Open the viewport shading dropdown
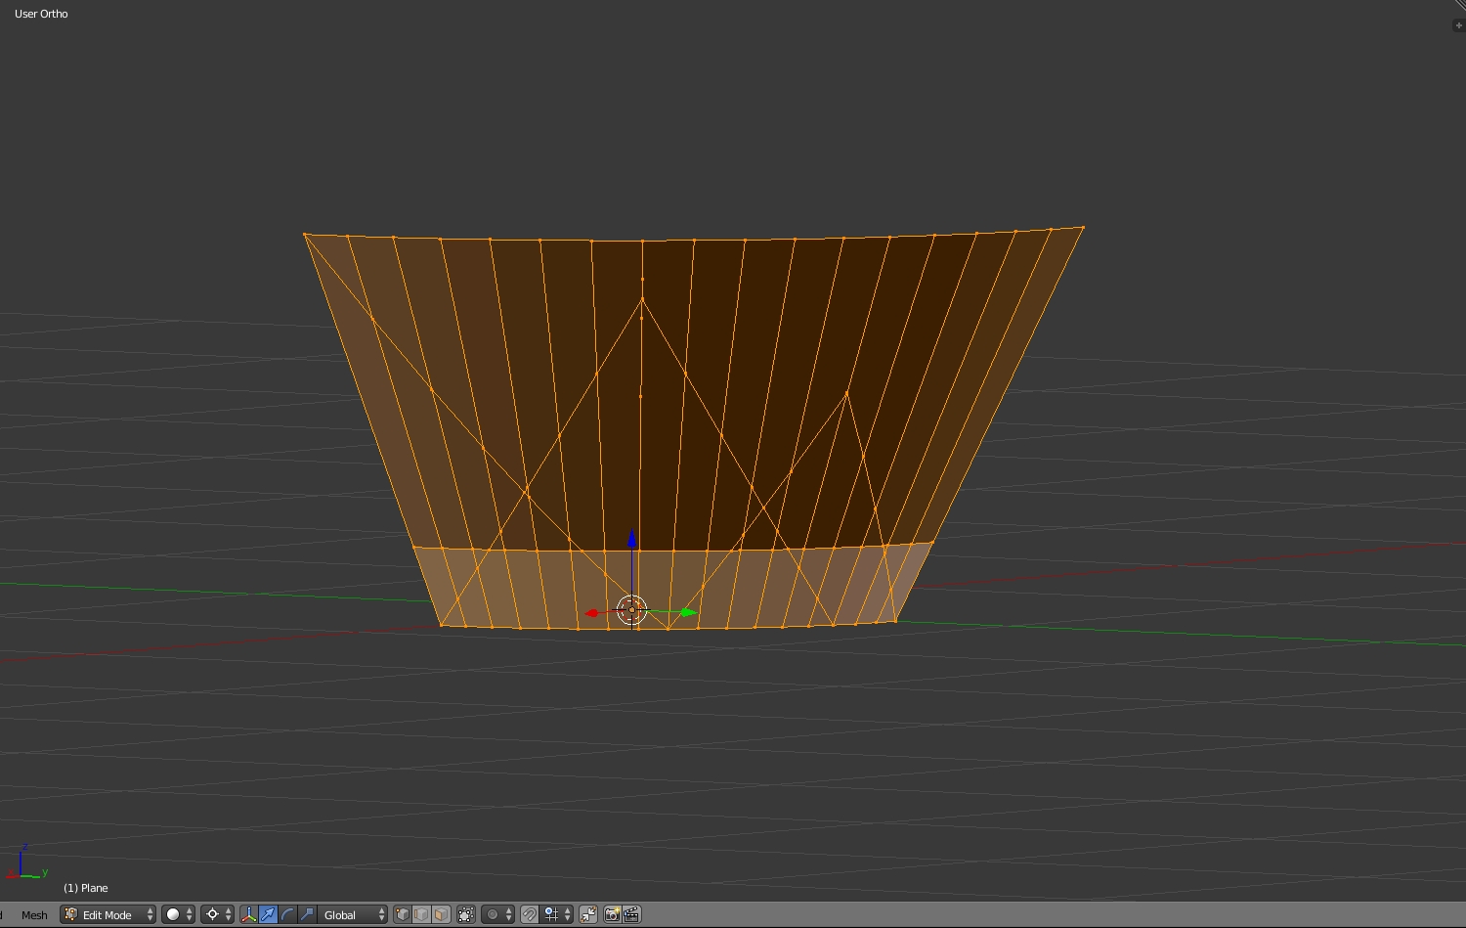Image resolution: width=1466 pixels, height=928 pixels. pos(178,914)
